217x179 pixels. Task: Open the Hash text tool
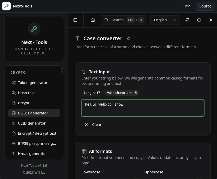[x=34, y=93]
